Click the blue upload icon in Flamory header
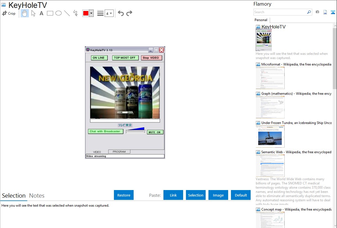 (333, 12)
